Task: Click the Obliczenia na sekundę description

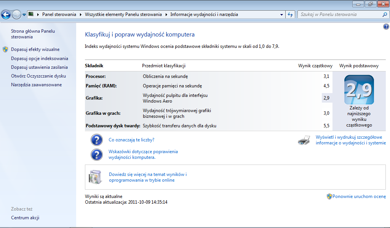Action: 165,76
